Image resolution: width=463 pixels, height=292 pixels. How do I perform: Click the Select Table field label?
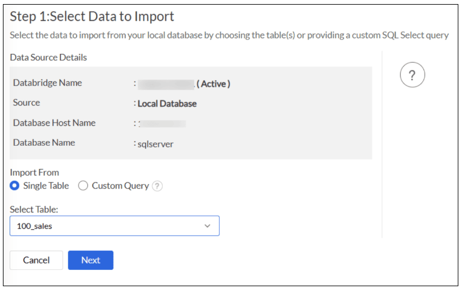pyautogui.click(x=34, y=208)
